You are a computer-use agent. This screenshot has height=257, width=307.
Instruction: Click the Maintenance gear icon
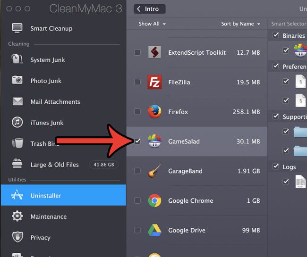17,216
